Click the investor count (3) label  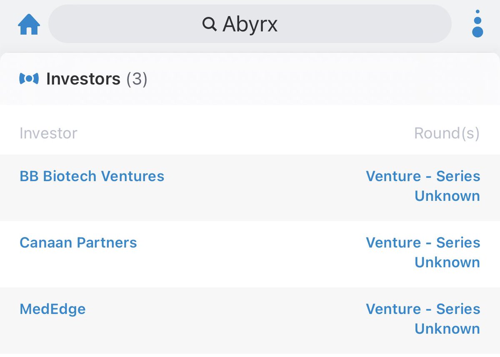point(137,79)
